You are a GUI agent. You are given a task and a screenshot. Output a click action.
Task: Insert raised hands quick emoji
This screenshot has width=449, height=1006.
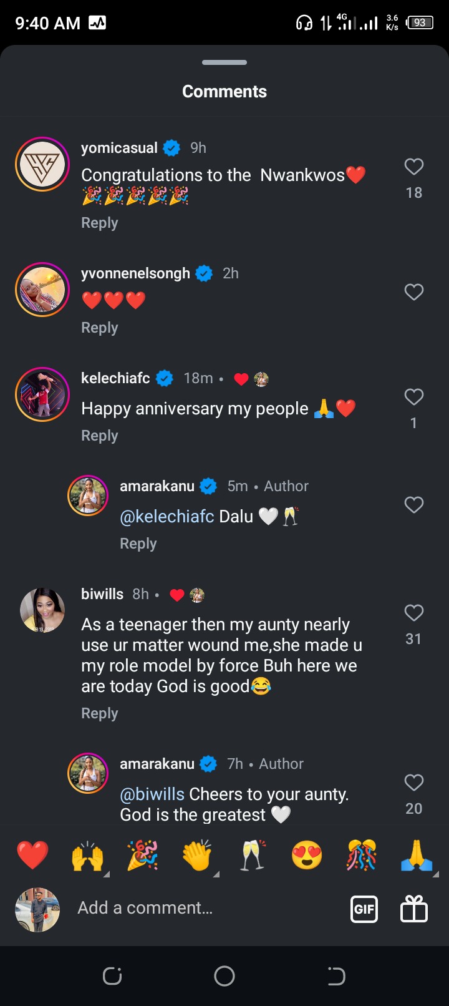[x=87, y=855]
